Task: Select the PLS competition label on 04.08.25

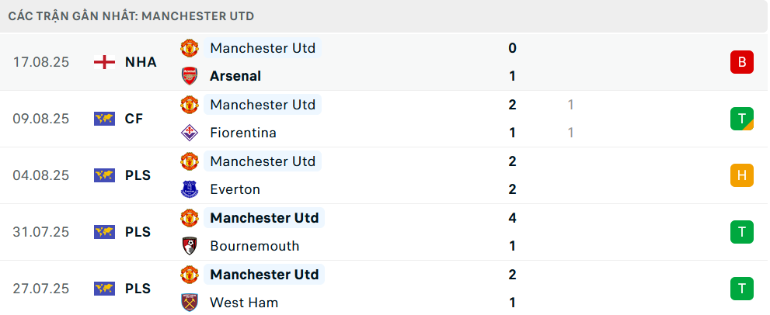Action: pos(138,175)
